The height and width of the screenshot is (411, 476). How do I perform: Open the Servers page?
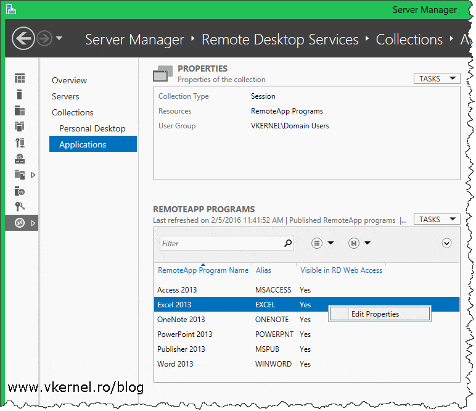click(65, 97)
